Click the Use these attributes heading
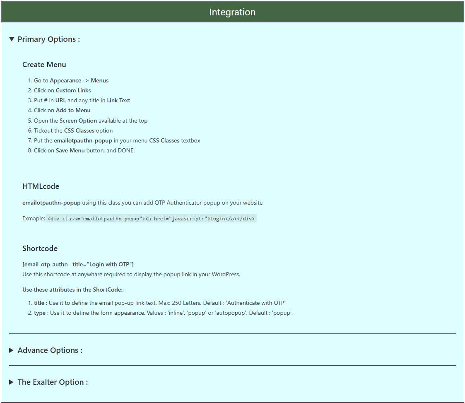 click(x=73, y=290)
